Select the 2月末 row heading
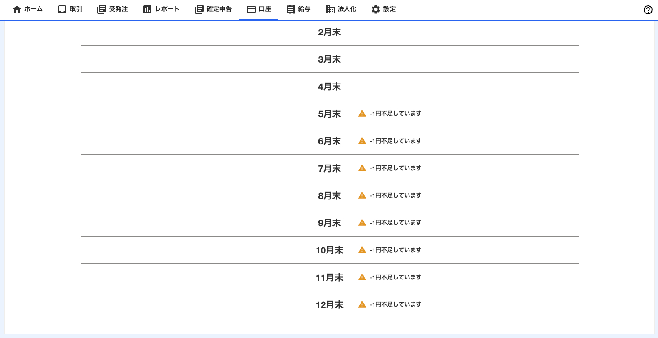This screenshot has width=658, height=338. (x=329, y=32)
